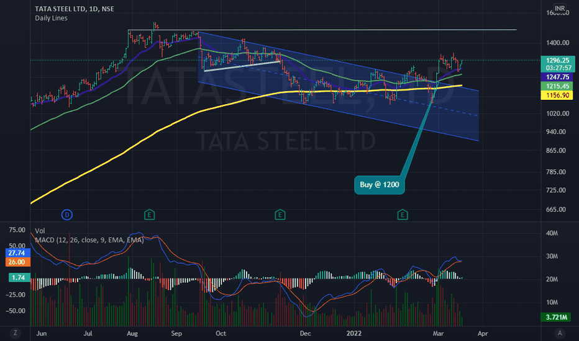The image size is (579, 341).
Task: Click the 785.00 price axis label
Action: tap(556, 172)
